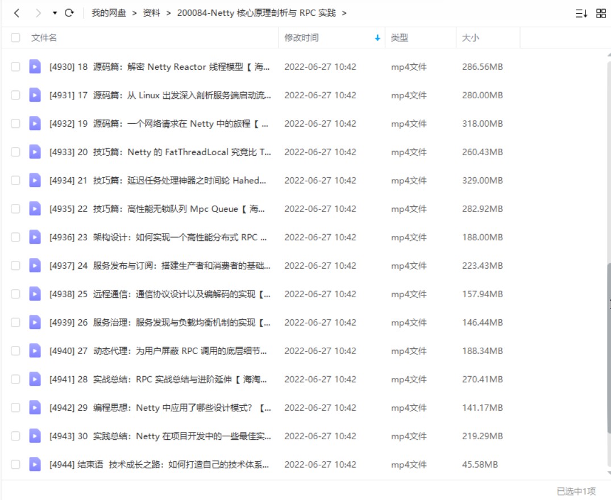Refresh the file list
This screenshot has height=500, width=611.
69,13
